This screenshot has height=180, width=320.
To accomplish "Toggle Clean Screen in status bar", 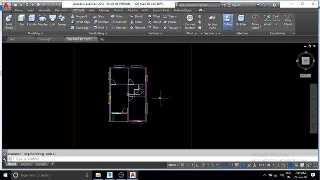I will [x=309, y=165].
